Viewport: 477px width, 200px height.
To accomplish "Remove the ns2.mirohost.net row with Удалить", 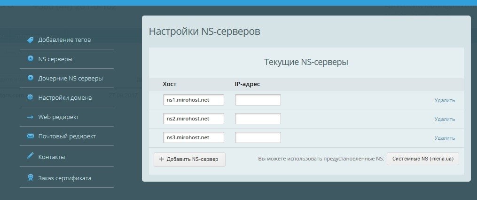I will click(x=445, y=119).
